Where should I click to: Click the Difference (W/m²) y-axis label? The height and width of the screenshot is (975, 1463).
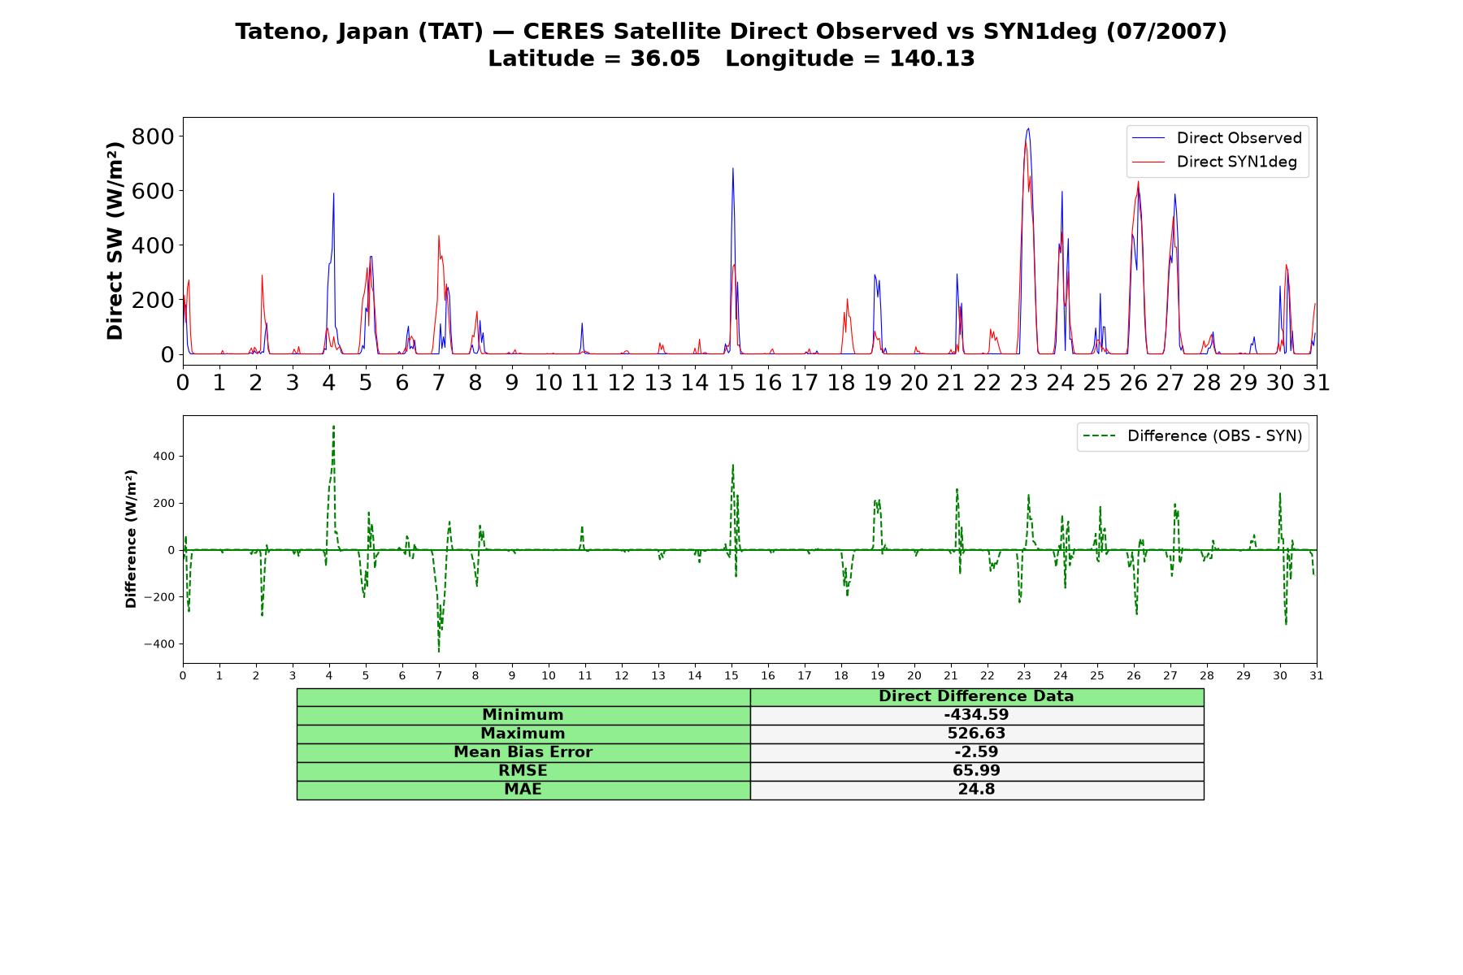point(131,539)
